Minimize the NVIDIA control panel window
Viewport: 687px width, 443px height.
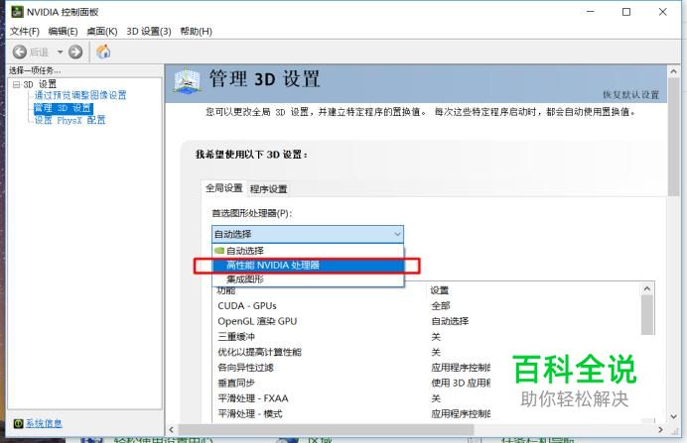(590, 12)
